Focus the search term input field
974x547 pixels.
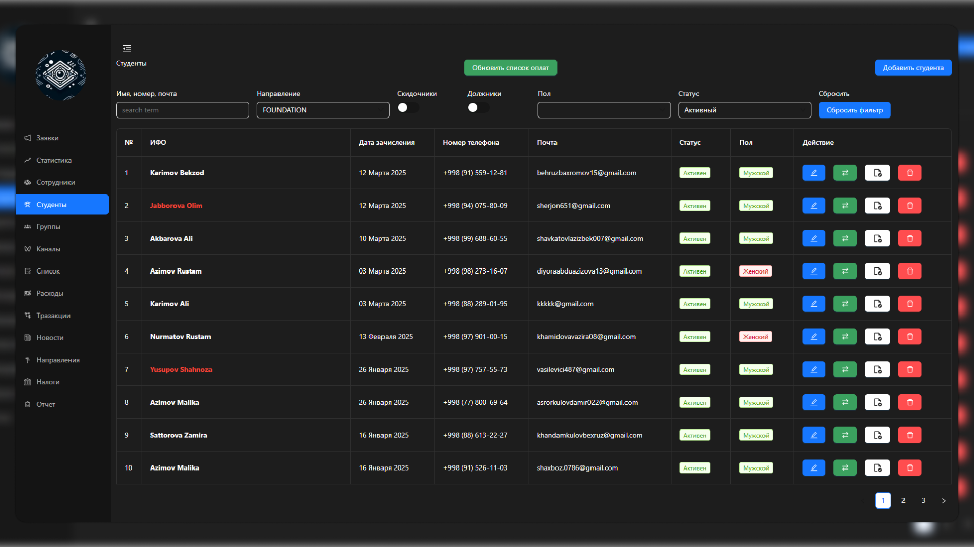pos(183,110)
